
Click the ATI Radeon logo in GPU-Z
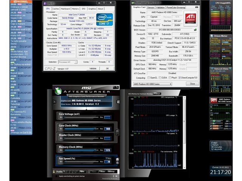191,18
